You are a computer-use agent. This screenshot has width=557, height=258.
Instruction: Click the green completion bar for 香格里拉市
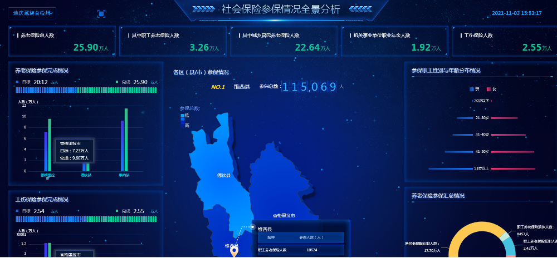(x=50, y=145)
